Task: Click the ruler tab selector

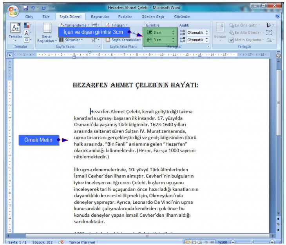Action: [x=10, y=54]
